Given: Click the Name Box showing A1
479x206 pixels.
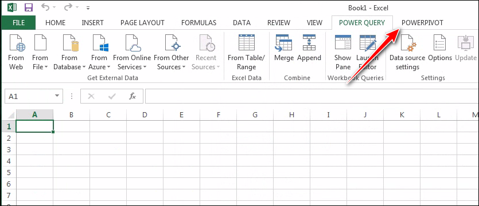Looking at the screenshot, I should (x=29, y=96).
